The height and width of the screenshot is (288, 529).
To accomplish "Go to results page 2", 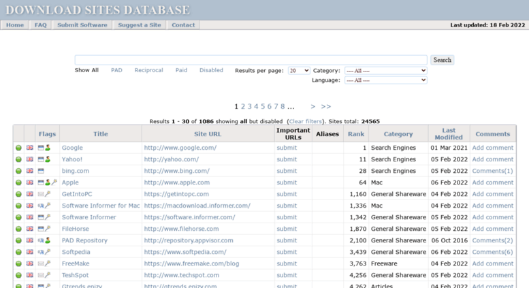I will [x=243, y=107].
